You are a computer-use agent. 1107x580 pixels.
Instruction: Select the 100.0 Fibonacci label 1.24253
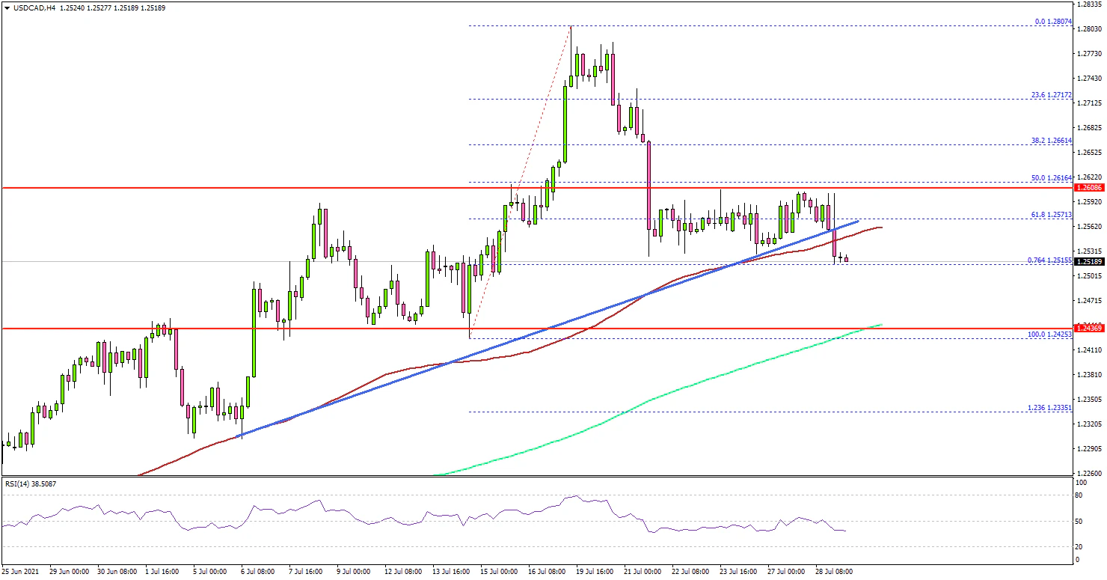click(1051, 334)
